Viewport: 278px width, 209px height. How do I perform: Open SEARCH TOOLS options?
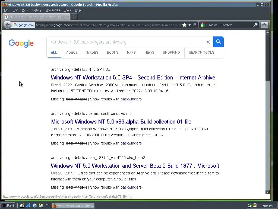click(x=202, y=53)
